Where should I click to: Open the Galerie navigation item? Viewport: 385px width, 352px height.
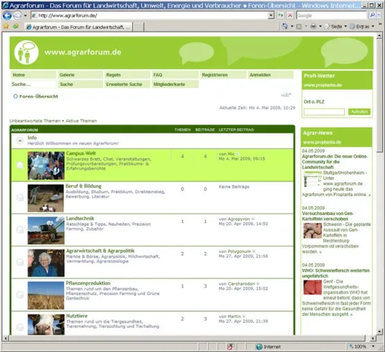click(80, 75)
